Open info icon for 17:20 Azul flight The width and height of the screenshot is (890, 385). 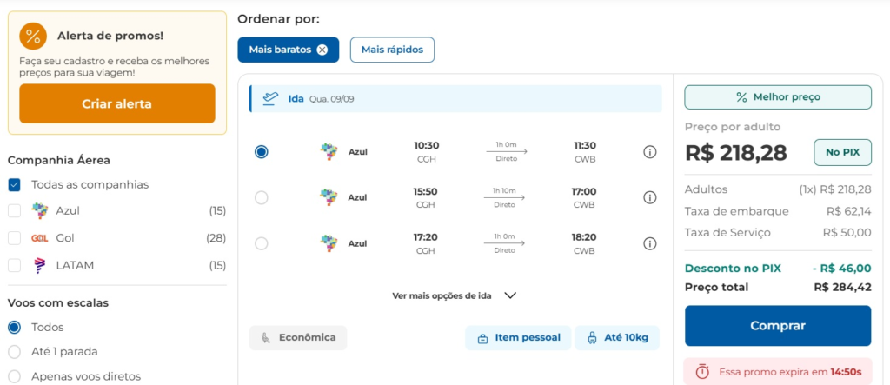pos(650,243)
